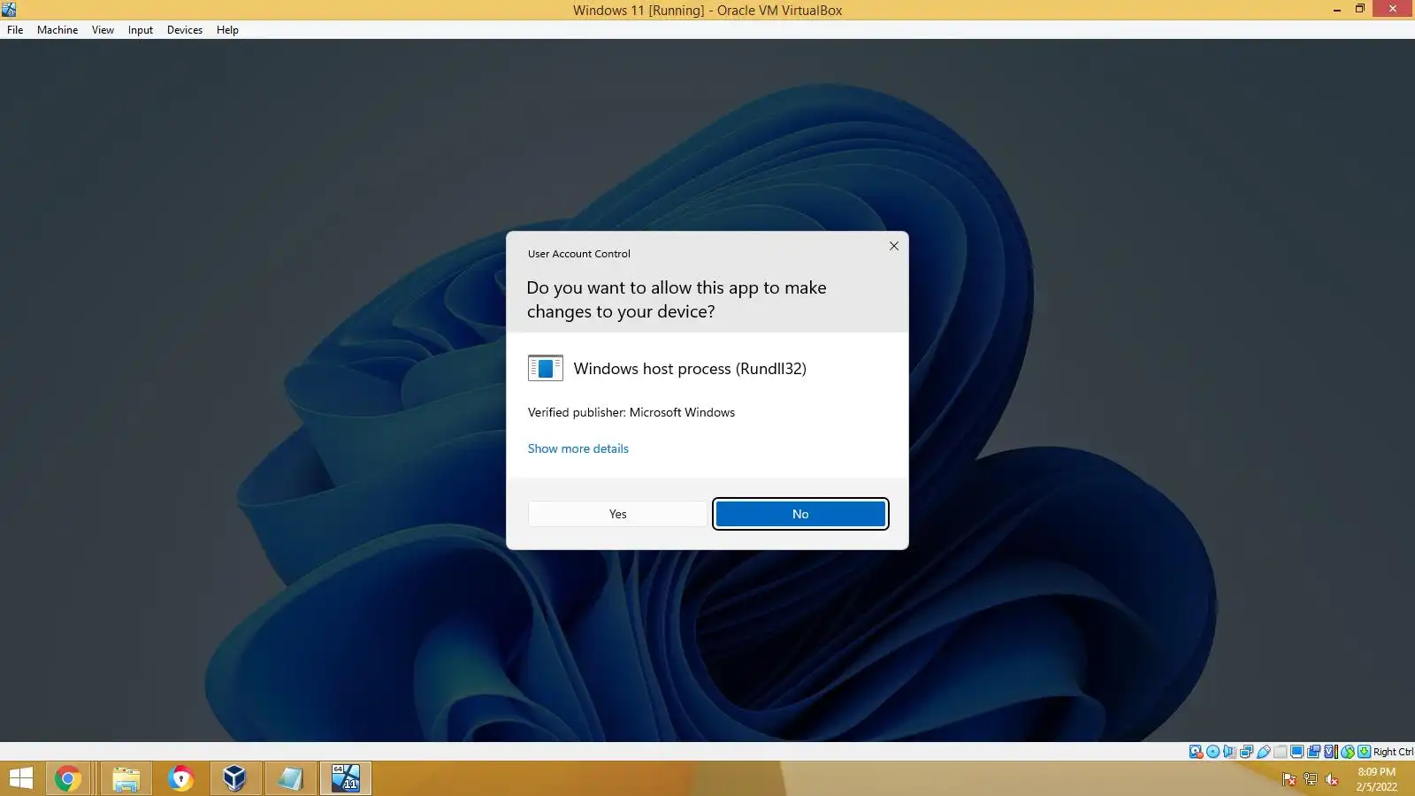
Task: Click the Action Center flag tray icon
Action: [x=1289, y=779]
